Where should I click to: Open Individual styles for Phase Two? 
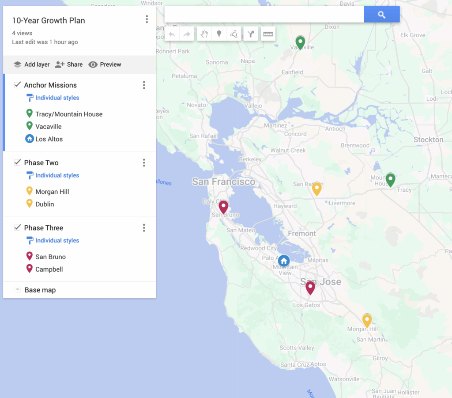(x=57, y=175)
